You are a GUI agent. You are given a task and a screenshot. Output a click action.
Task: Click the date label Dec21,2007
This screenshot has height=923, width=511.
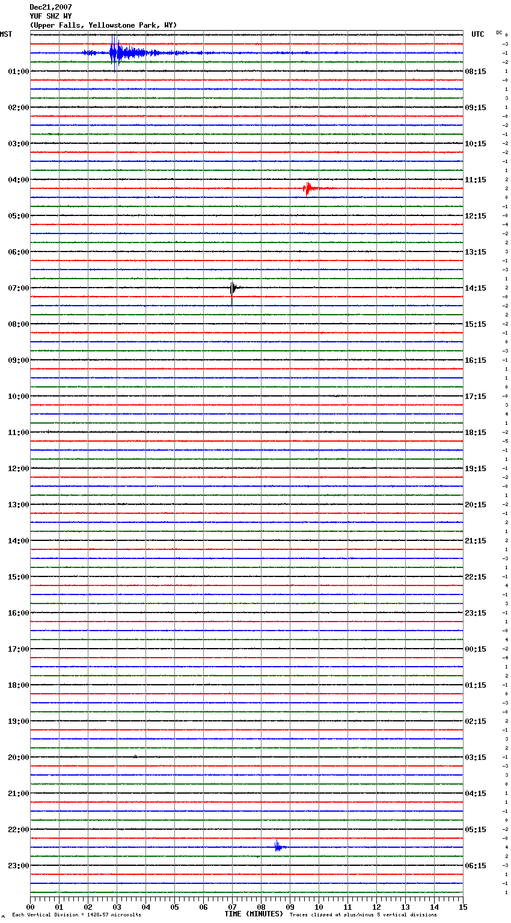(x=50, y=7)
